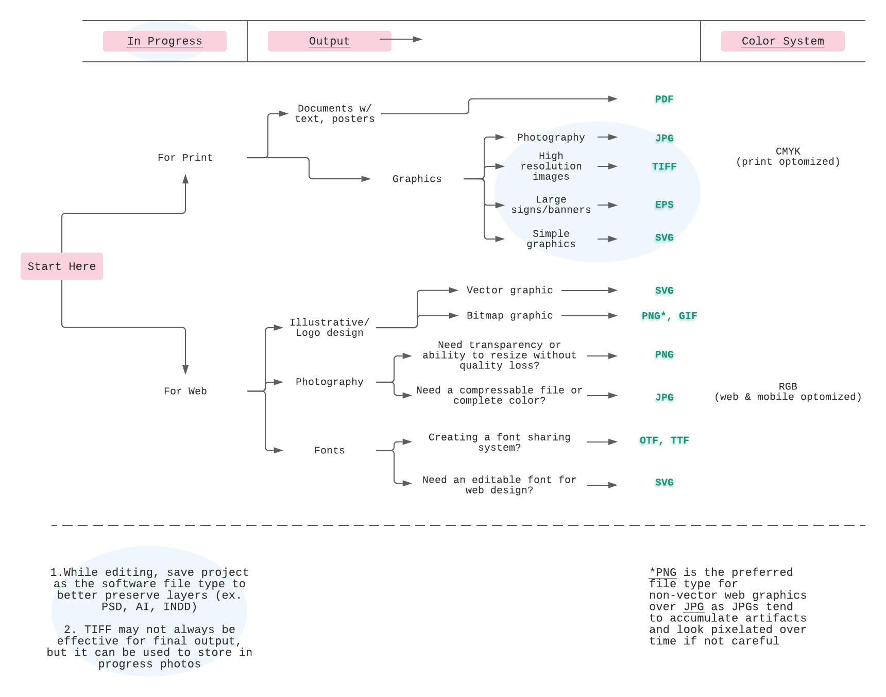The width and height of the screenshot is (886, 697).
Task: Click the OTF, TTF output label
Action: [x=664, y=440]
